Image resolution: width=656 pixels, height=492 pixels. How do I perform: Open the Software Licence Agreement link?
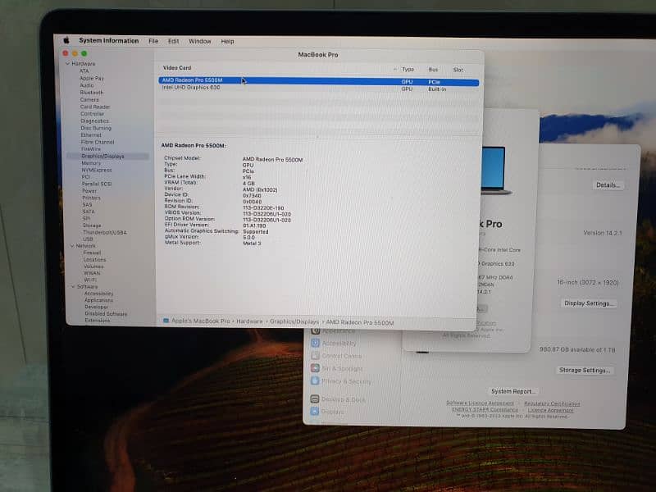[x=479, y=403]
